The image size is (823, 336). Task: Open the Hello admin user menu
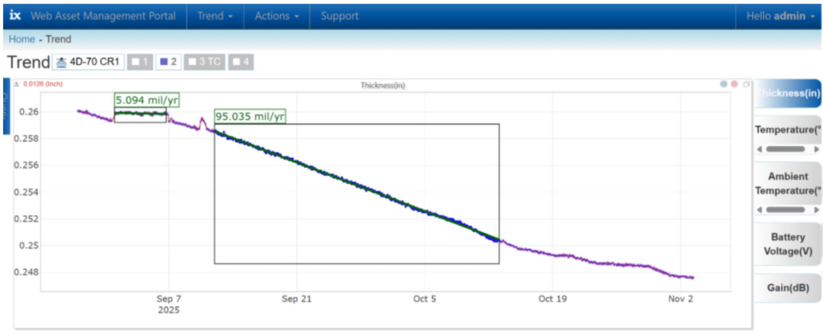780,16
